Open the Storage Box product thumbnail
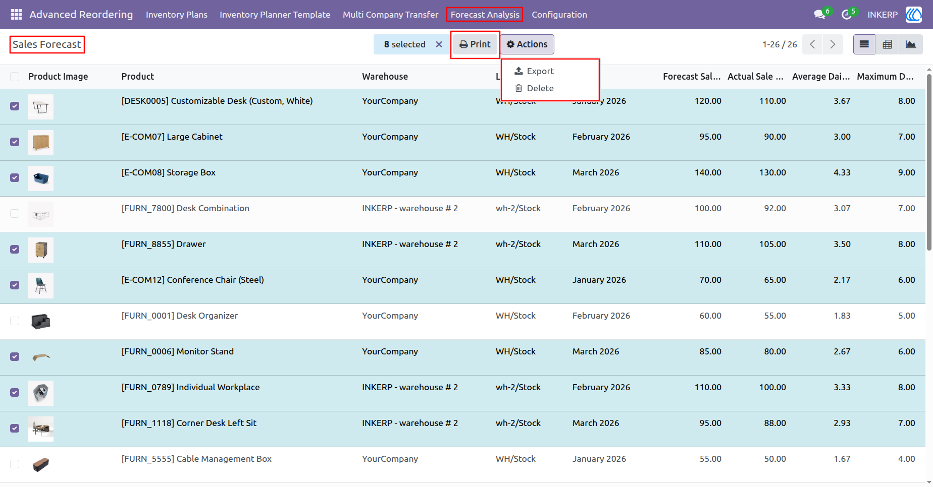 41,178
